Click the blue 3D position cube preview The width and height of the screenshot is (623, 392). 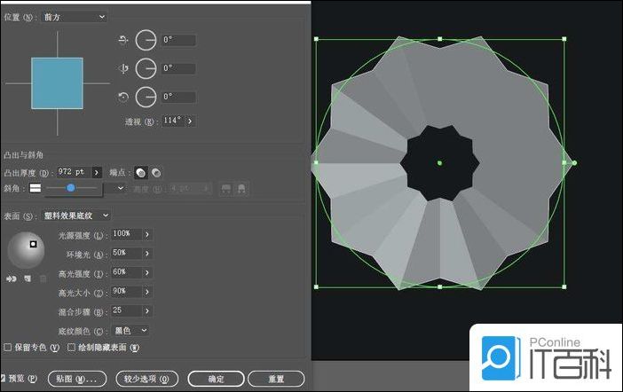(x=57, y=83)
